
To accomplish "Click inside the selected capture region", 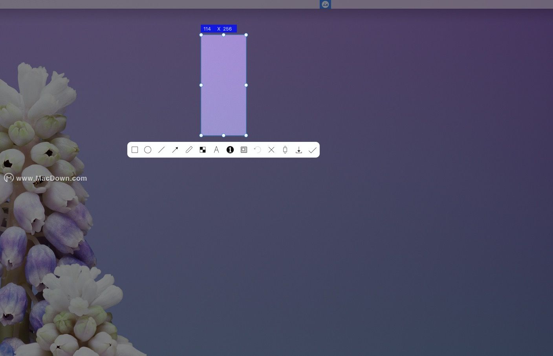I will point(223,85).
